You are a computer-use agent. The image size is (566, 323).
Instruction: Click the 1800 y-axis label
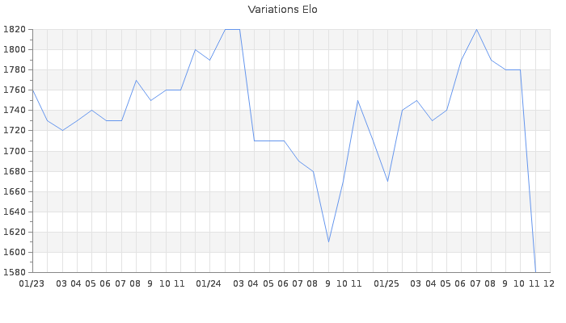coord(15,50)
